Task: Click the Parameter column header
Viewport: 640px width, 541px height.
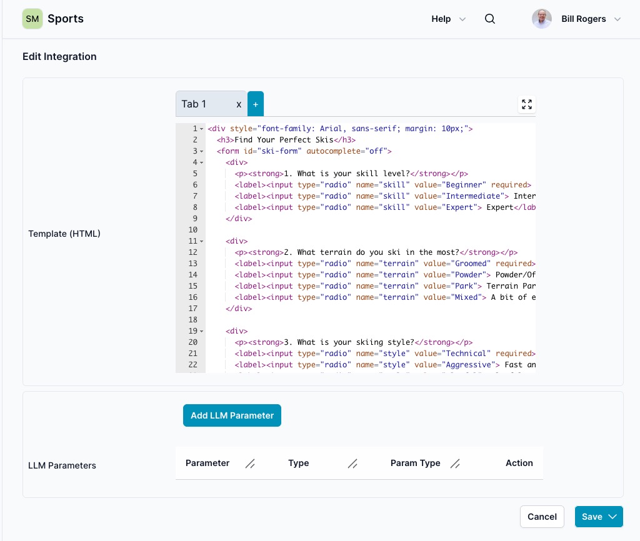Action: [207, 463]
